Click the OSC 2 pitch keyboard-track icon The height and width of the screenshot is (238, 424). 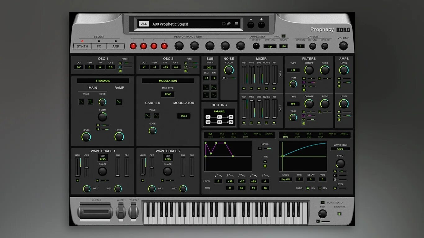click(x=186, y=71)
